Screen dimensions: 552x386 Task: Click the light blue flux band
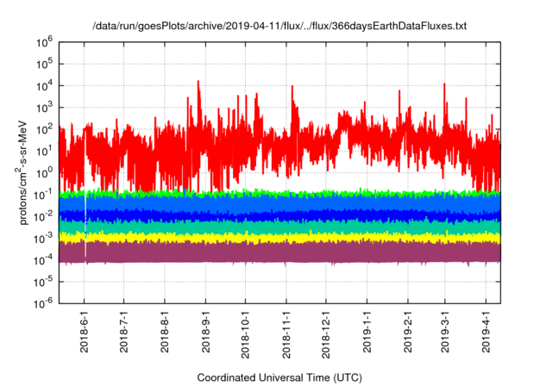[x=279, y=202]
